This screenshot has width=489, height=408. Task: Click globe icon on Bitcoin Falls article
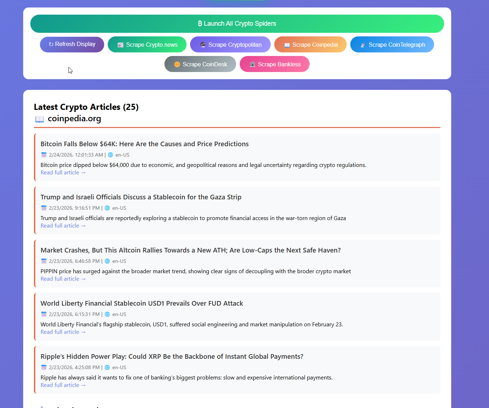click(111, 155)
